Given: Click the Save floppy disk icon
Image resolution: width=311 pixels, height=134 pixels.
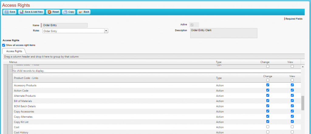Looking at the screenshot, I should point(7,12).
